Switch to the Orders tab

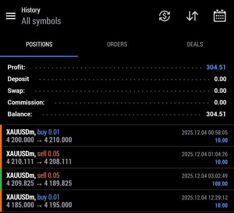point(117,44)
